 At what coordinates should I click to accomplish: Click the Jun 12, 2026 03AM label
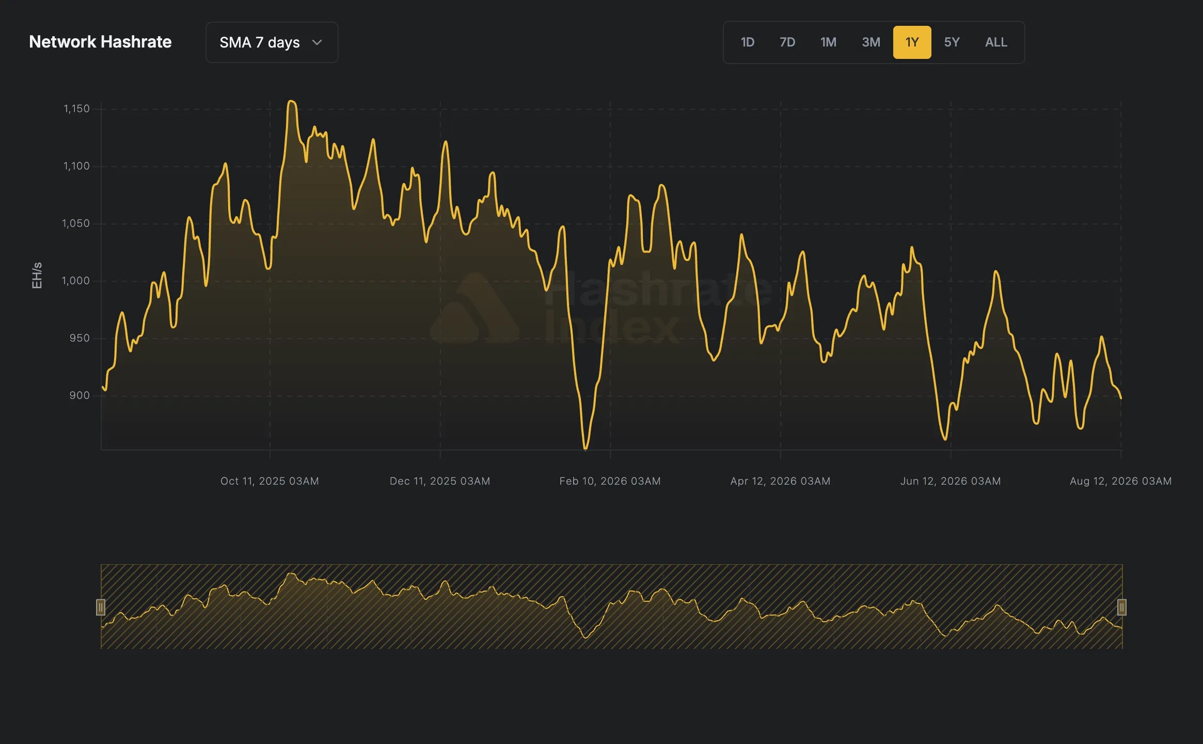coord(951,481)
